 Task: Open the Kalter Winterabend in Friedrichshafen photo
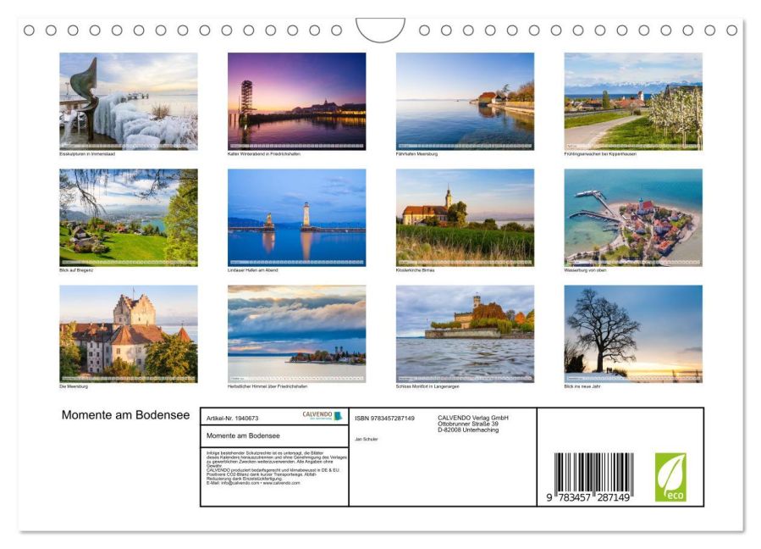point(296,101)
